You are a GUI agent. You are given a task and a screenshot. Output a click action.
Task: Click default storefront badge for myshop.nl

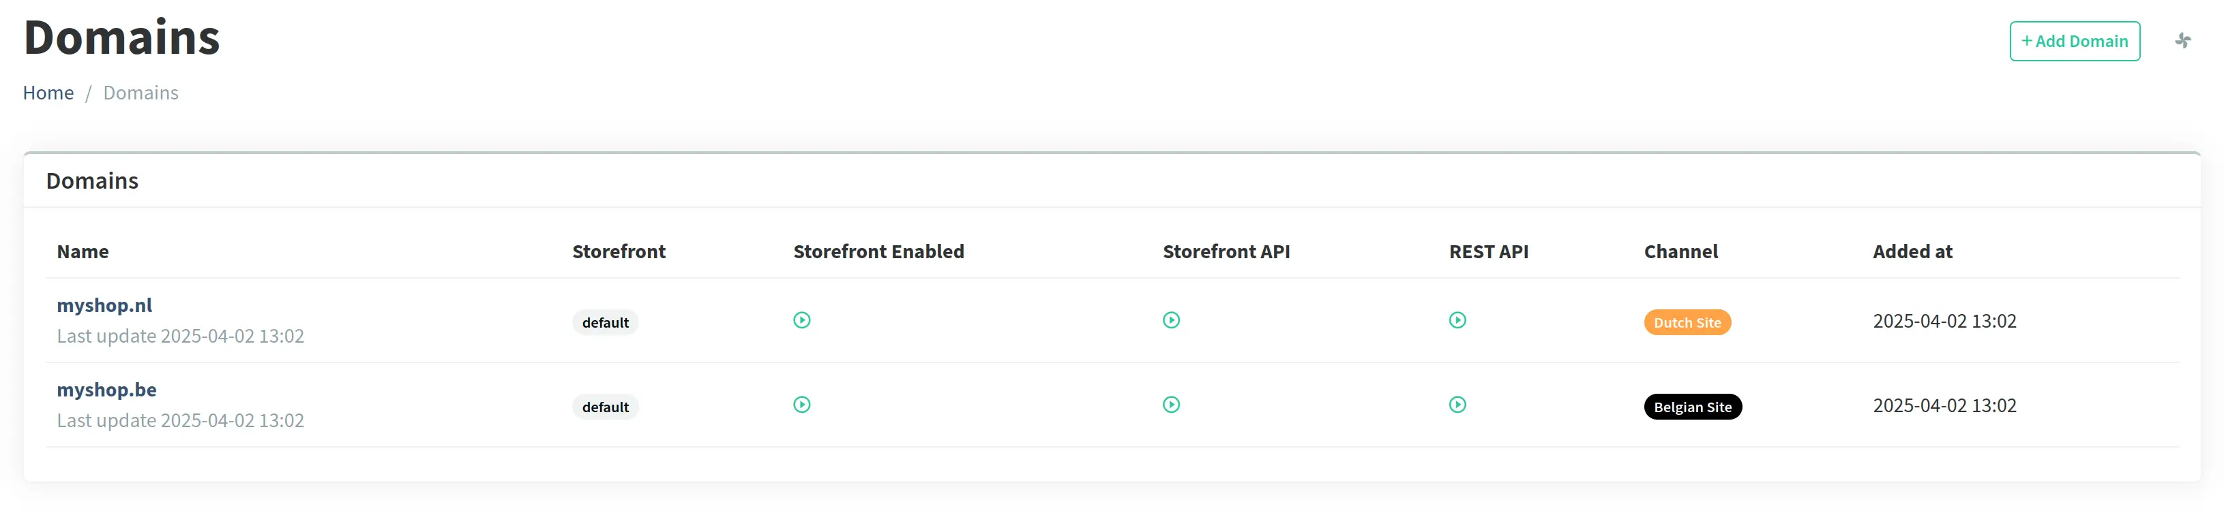pos(604,323)
